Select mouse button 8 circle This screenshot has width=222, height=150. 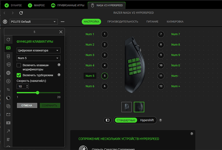pos(161,45)
